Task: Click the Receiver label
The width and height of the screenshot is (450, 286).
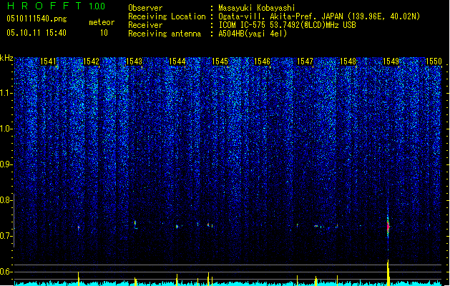Action: pyautogui.click(x=145, y=25)
